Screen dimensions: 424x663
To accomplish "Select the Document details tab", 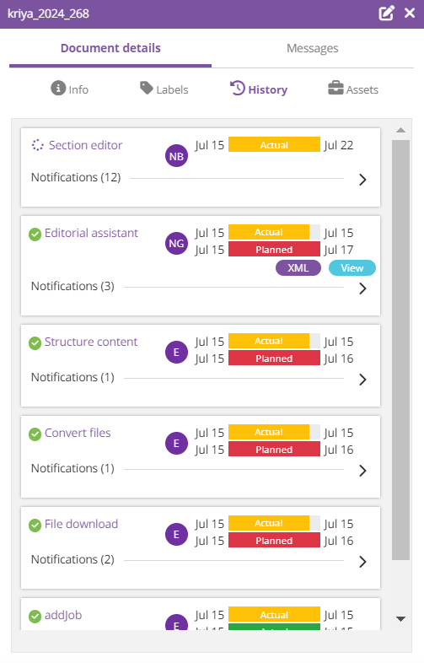I will [x=110, y=48].
